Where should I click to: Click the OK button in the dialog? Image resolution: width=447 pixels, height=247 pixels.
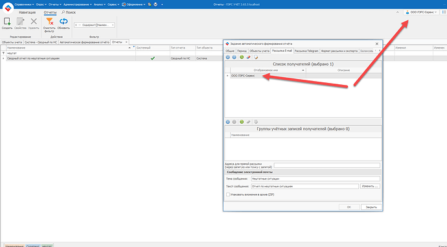point(349,207)
